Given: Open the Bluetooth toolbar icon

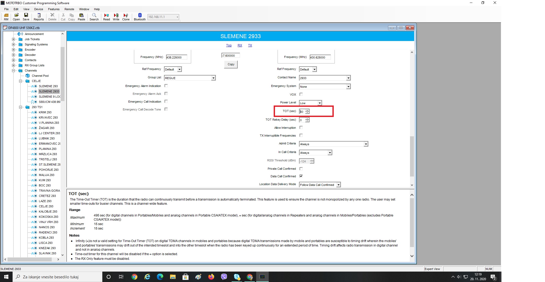Looking at the screenshot, I should coord(140,17).
